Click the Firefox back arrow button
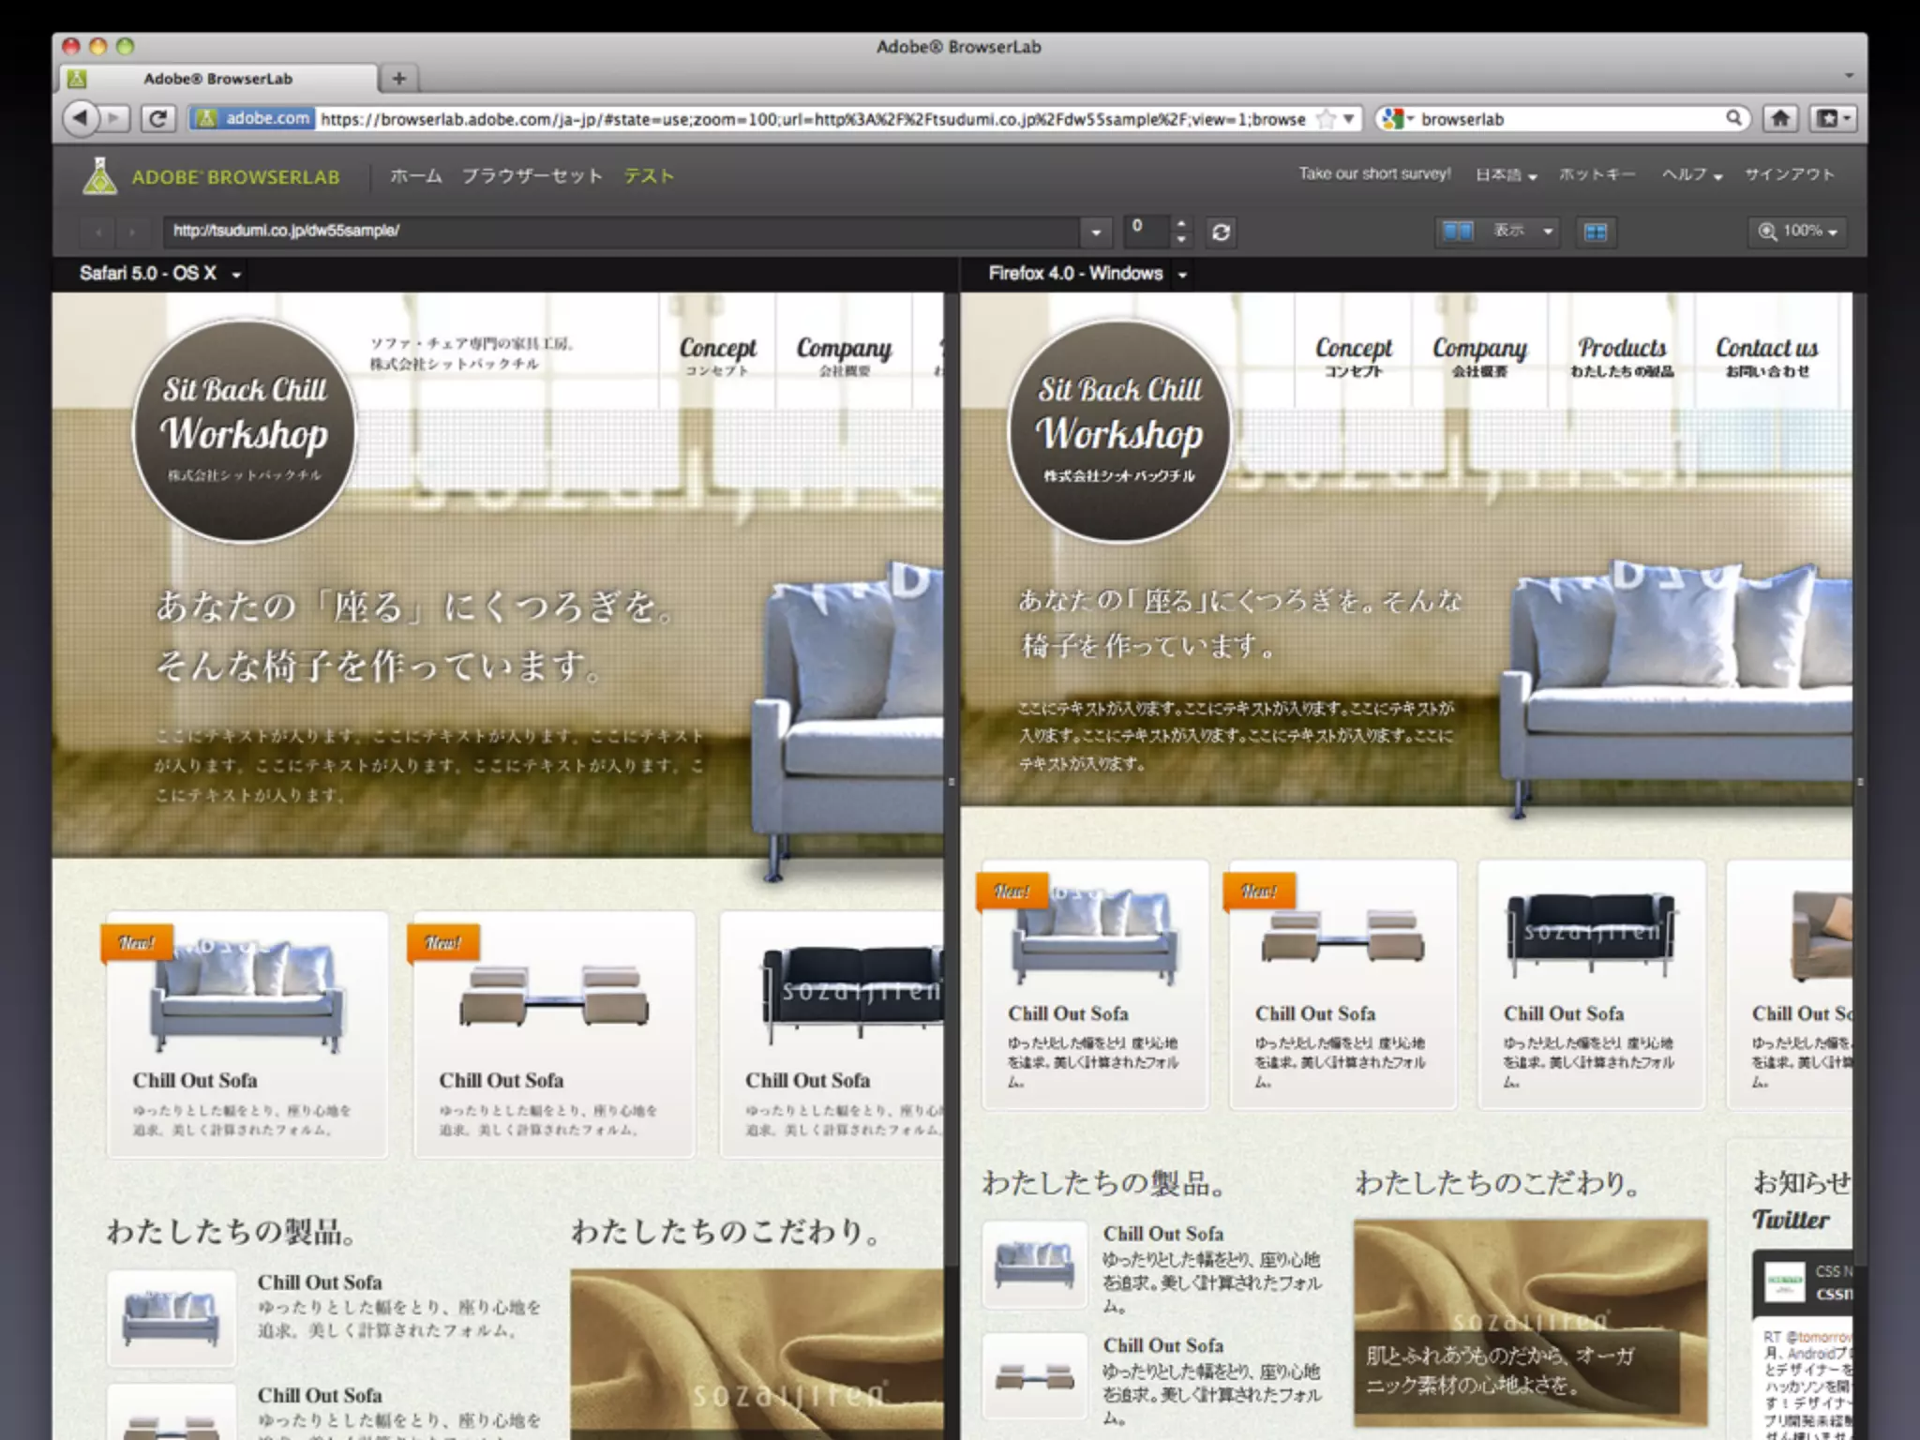The height and width of the screenshot is (1440, 1920). (81, 118)
